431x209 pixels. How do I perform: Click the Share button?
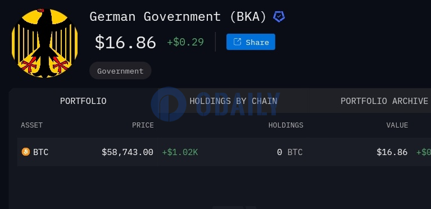pyautogui.click(x=251, y=42)
